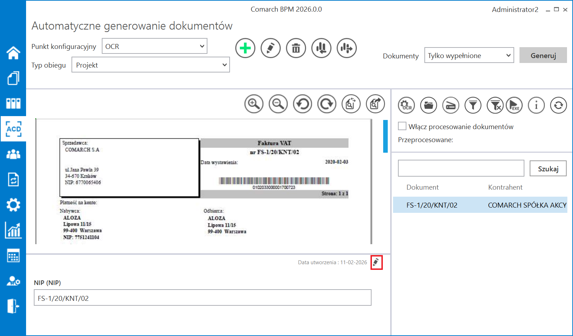Click the filter funnel icon

click(473, 105)
